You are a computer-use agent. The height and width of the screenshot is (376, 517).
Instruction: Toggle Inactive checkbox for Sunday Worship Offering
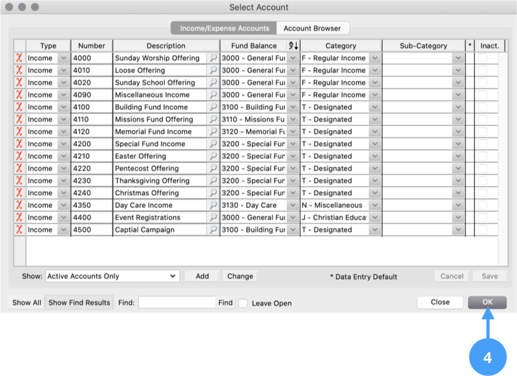click(x=483, y=58)
